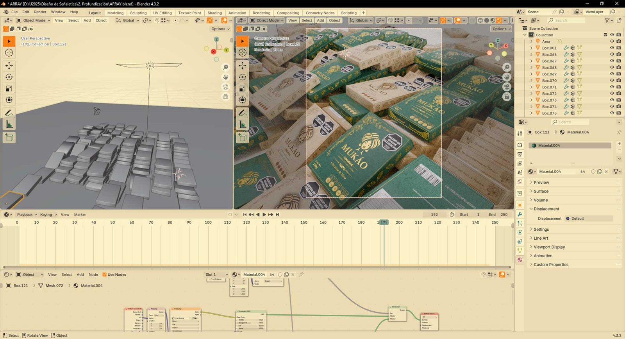Collapse the Collection in the outliner
The image size is (625, 339).
click(525, 35)
